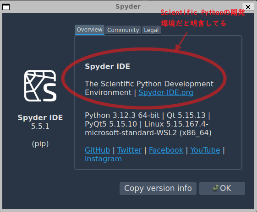The width and height of the screenshot is (257, 212).
Task: Open the Instagram link
Action: pyautogui.click(x=103, y=159)
